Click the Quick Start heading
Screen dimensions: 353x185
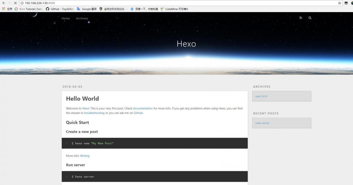(x=77, y=122)
